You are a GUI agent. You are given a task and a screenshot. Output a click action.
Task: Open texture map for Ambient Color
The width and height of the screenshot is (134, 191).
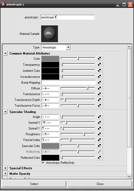click(99, 70)
